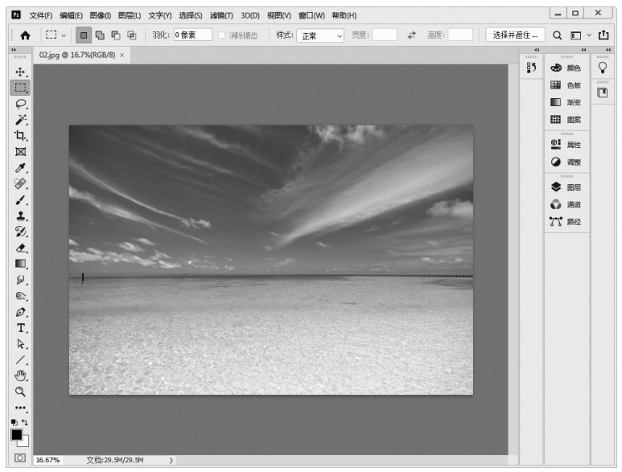Click the black foreground color swatch
This screenshot has width=622, height=472.
17,435
